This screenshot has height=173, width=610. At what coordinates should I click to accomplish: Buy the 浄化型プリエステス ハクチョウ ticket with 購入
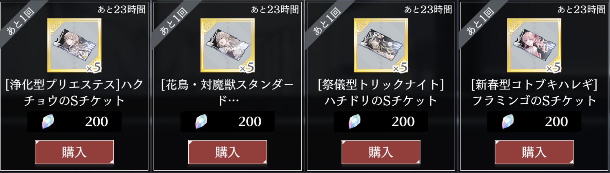[x=74, y=152]
